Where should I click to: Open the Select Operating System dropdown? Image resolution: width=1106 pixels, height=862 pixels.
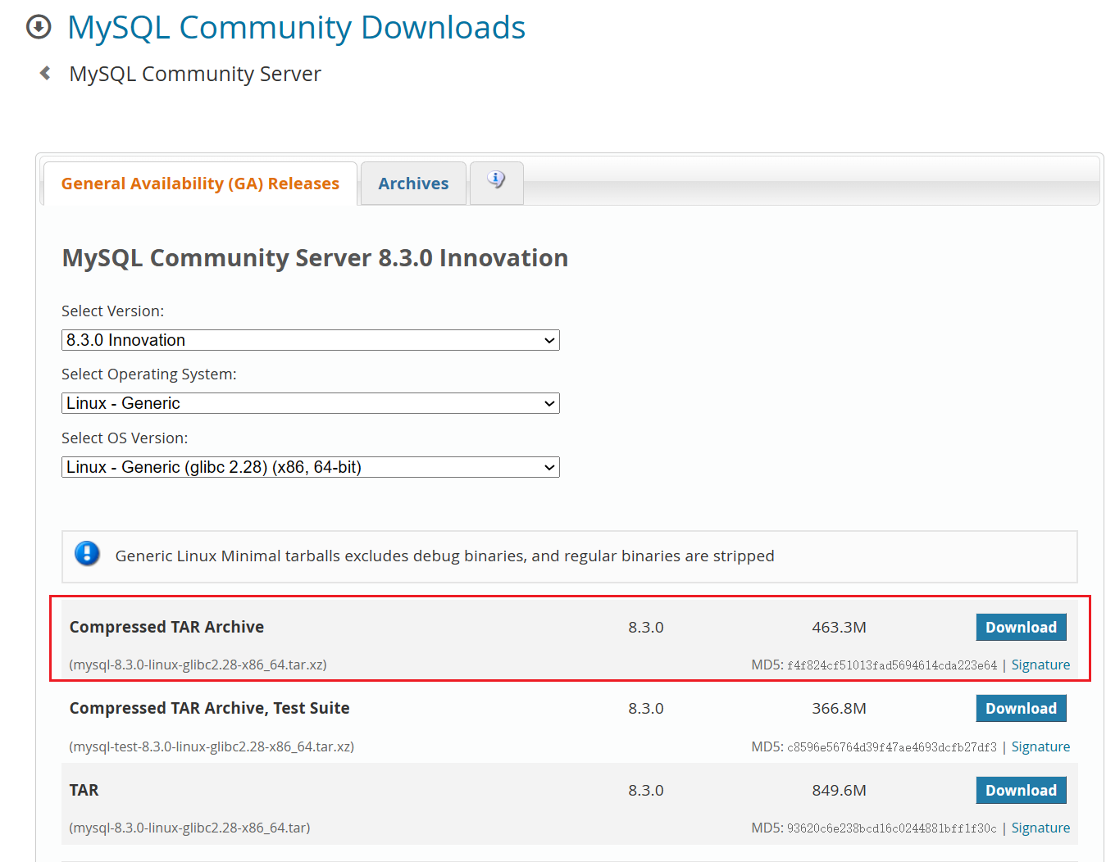(311, 403)
